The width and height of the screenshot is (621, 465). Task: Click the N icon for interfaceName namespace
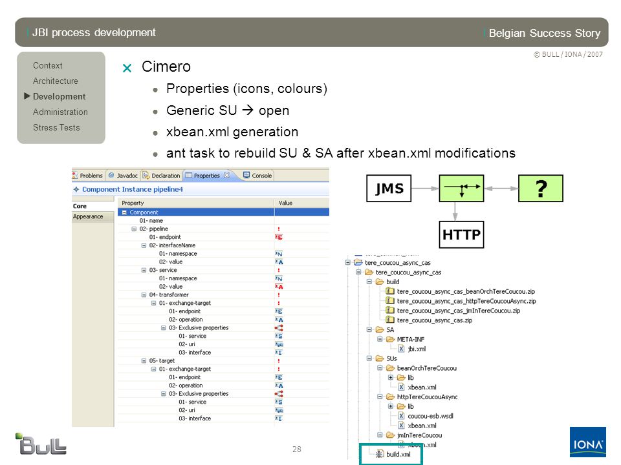(279, 254)
